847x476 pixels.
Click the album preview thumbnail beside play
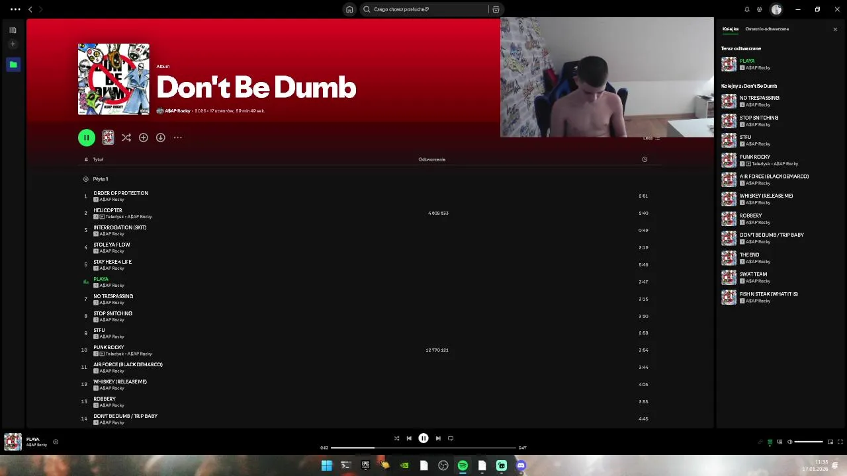click(108, 138)
